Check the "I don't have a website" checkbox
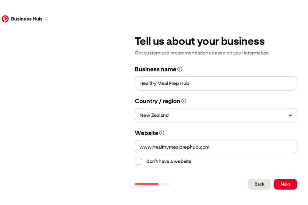 coord(138,161)
